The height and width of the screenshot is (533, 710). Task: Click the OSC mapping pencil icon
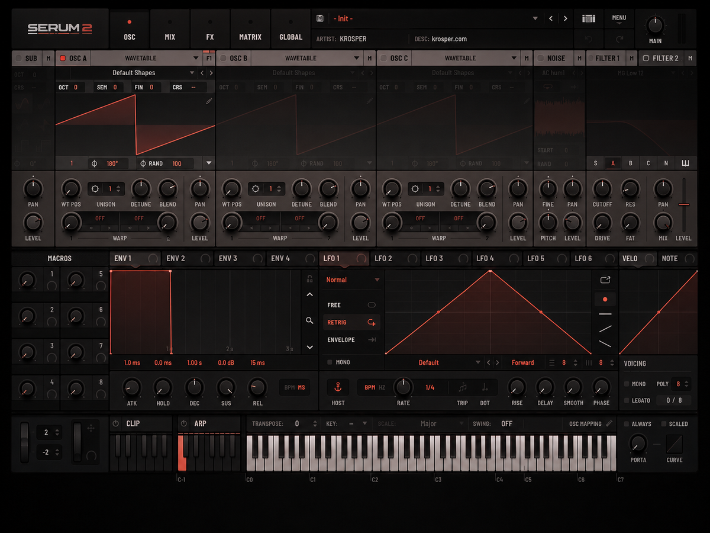[x=610, y=423]
